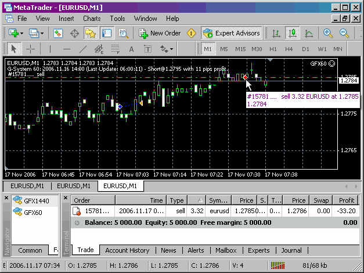Click the red sell arrow marker on chart
364x273 pixels.
pyautogui.click(x=245, y=77)
